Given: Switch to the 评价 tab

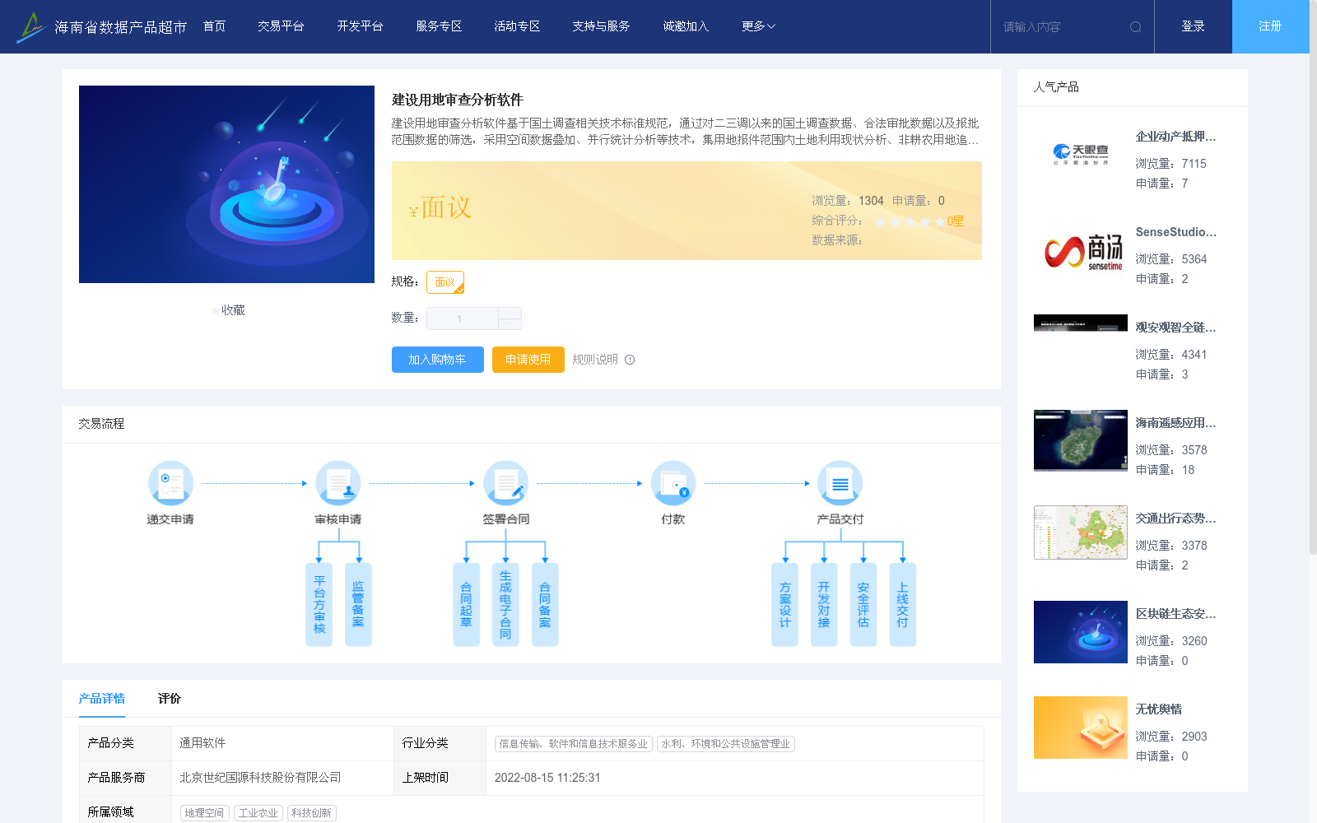Looking at the screenshot, I should point(170,698).
